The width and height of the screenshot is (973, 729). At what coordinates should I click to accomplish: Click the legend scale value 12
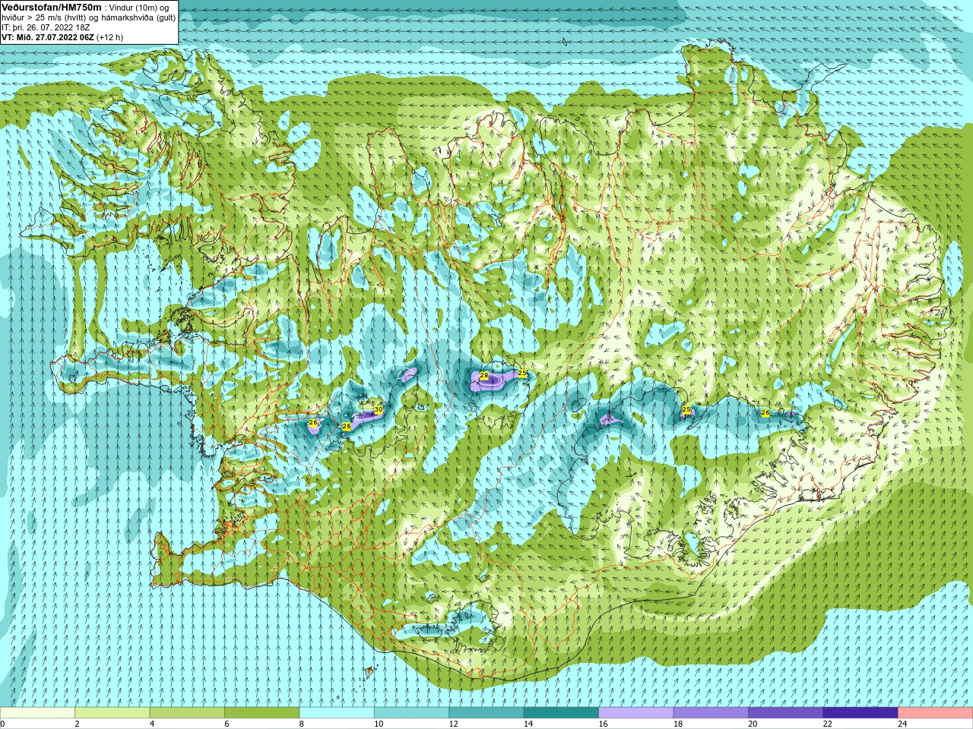(454, 724)
